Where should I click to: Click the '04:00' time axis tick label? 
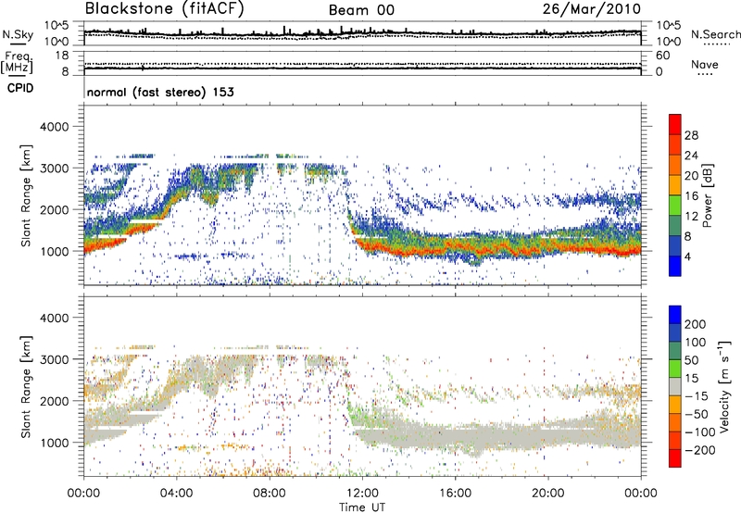(176, 494)
